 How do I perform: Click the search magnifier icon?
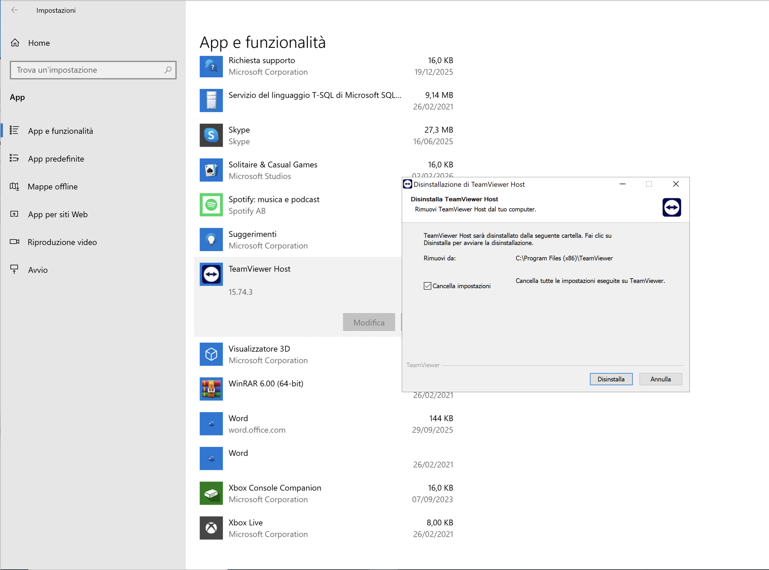click(x=168, y=70)
